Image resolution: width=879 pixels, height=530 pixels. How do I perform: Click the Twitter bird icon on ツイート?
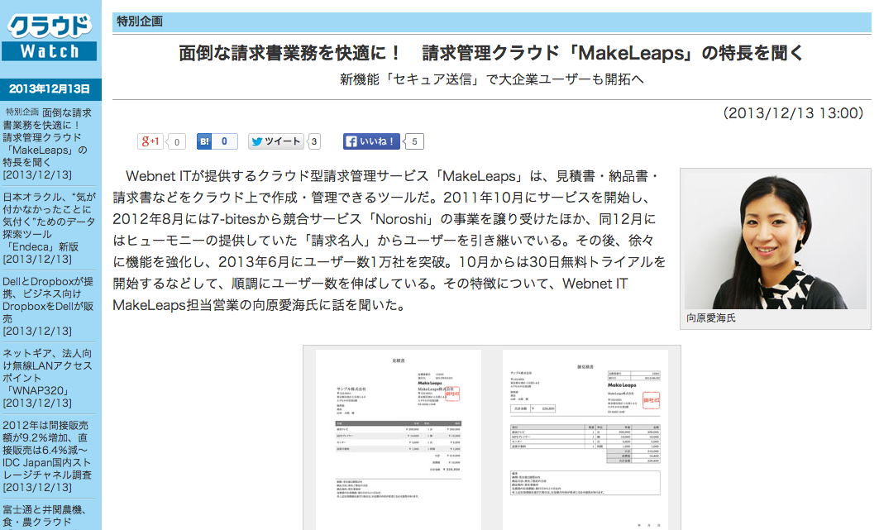pos(259,141)
